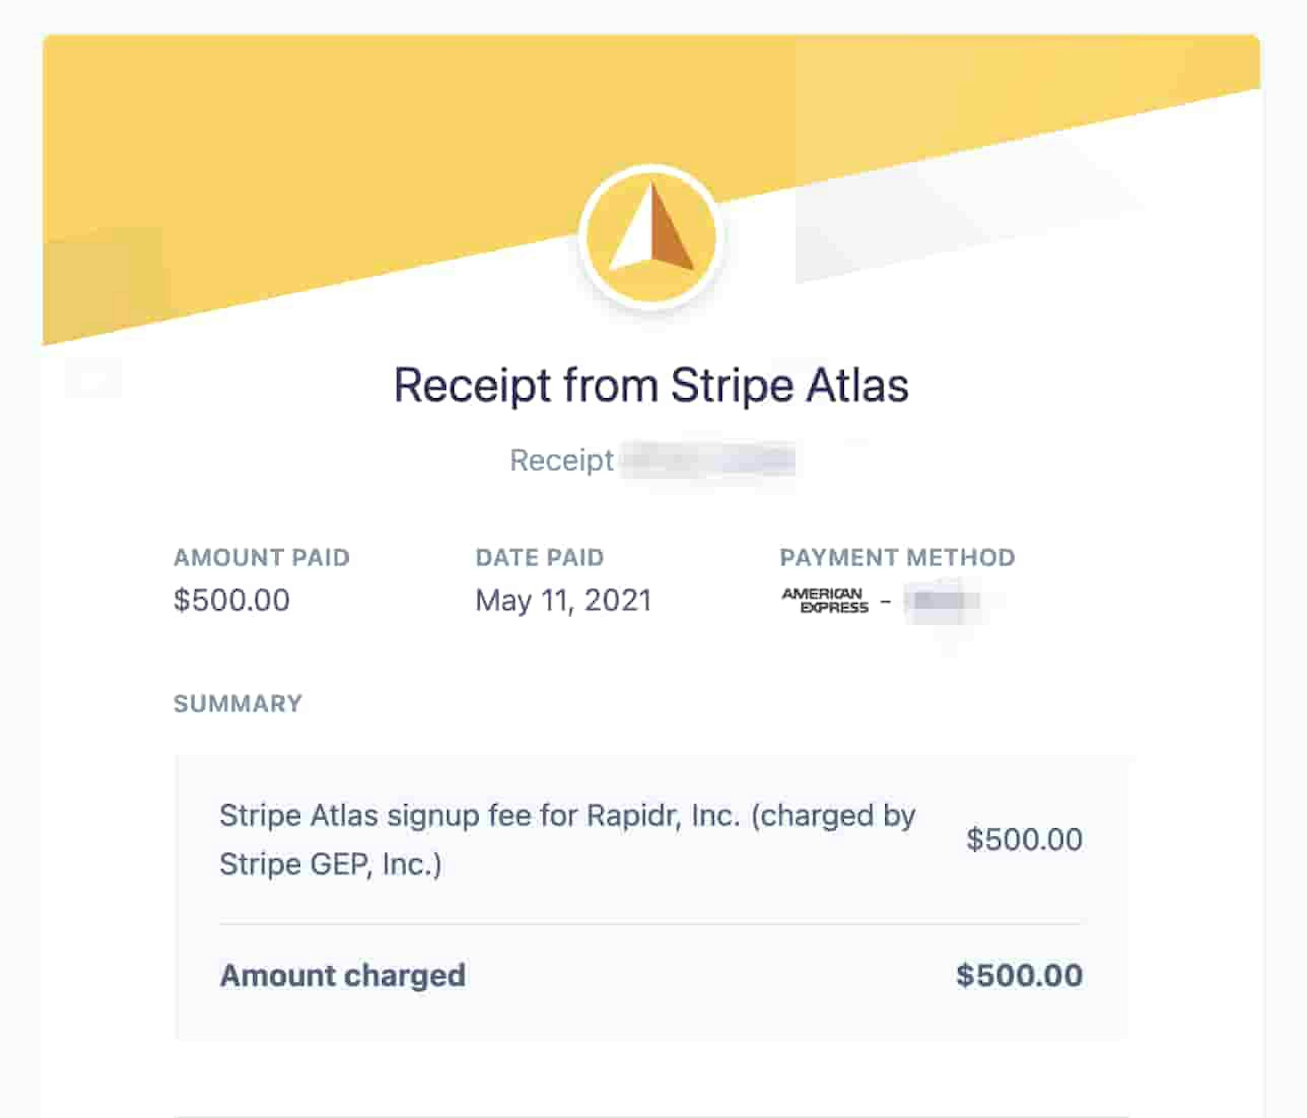Viewport: 1307px width, 1118px height.
Task: Click the American Express card logo
Action: click(825, 600)
